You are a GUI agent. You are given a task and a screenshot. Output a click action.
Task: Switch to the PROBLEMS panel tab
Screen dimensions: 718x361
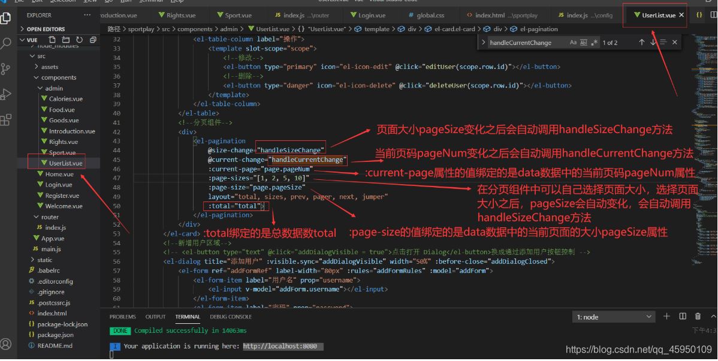[x=122, y=317]
